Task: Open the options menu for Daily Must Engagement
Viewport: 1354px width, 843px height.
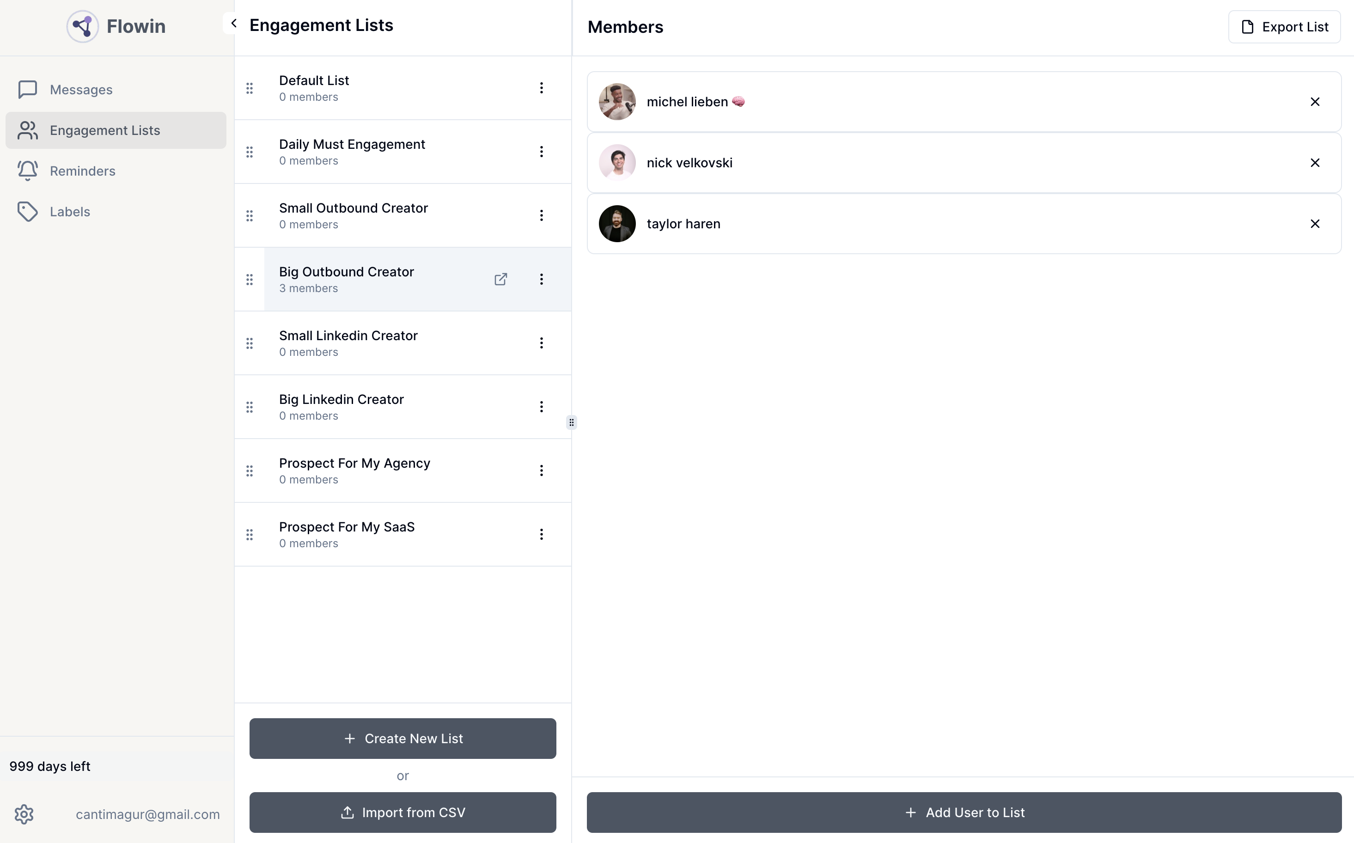Action: 541,152
